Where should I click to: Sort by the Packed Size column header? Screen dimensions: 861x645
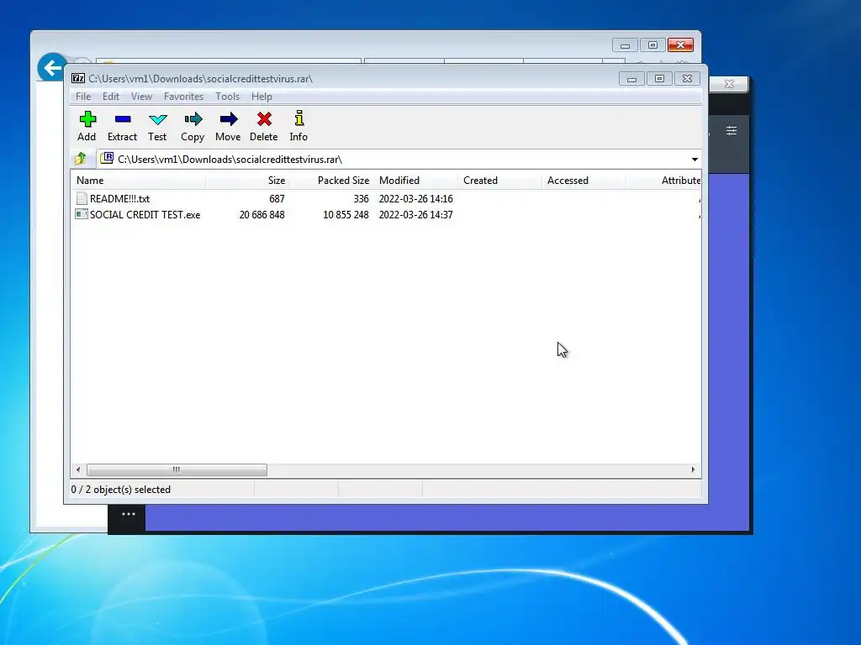point(331,181)
